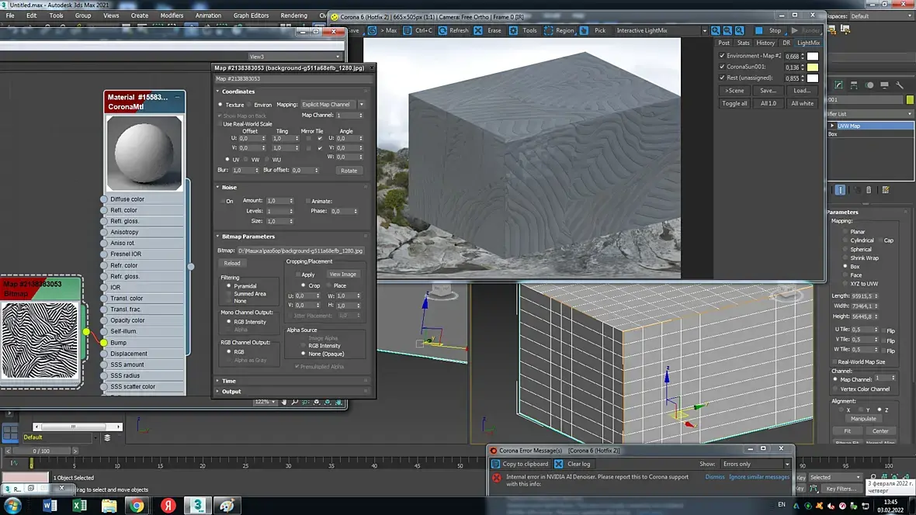Click Copy to clipboard icon in error window
Viewport: 916px width, 515px height.
click(x=496, y=464)
